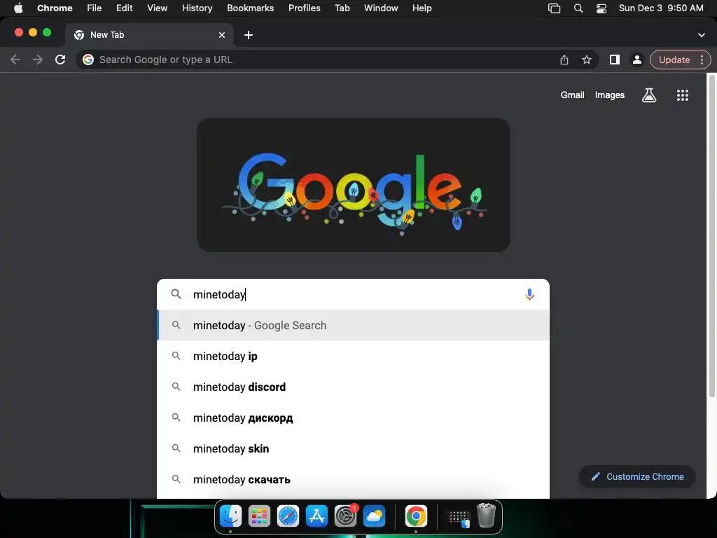This screenshot has width=717, height=538.
Task: Open the profile avatar menu
Action: [x=636, y=60]
